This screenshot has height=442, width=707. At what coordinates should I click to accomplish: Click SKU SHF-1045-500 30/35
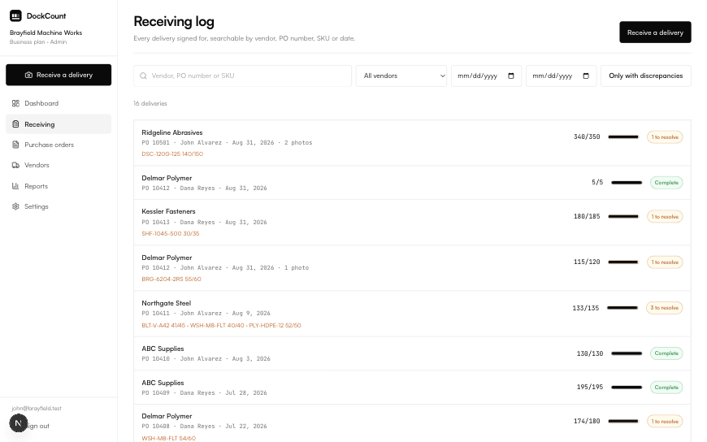point(171,234)
